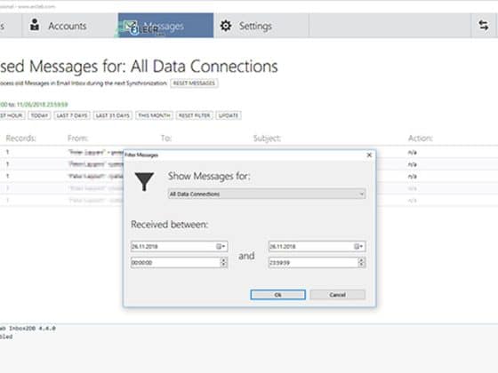
Task: Click the funnel filter icon in dialog
Action: click(144, 182)
